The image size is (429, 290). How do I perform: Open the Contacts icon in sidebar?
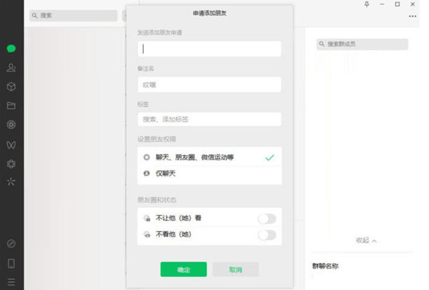click(x=11, y=67)
